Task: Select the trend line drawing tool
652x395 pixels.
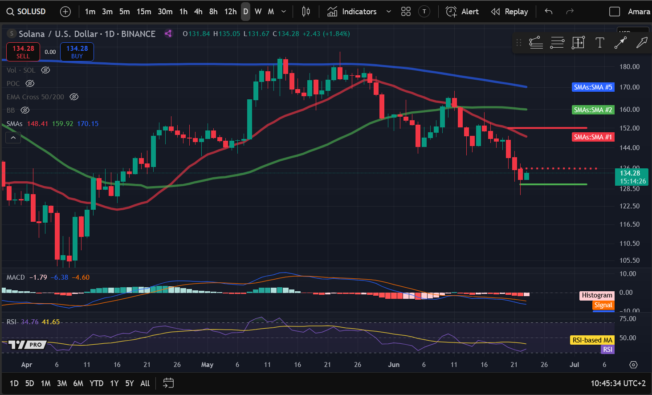Action: (620, 43)
